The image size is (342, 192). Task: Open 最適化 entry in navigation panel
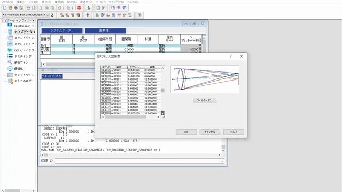coord(15,69)
